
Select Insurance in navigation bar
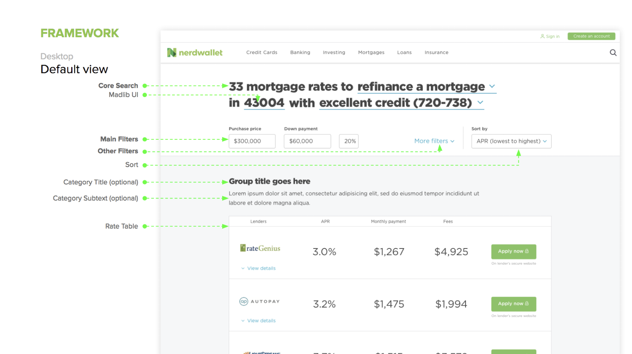point(436,52)
